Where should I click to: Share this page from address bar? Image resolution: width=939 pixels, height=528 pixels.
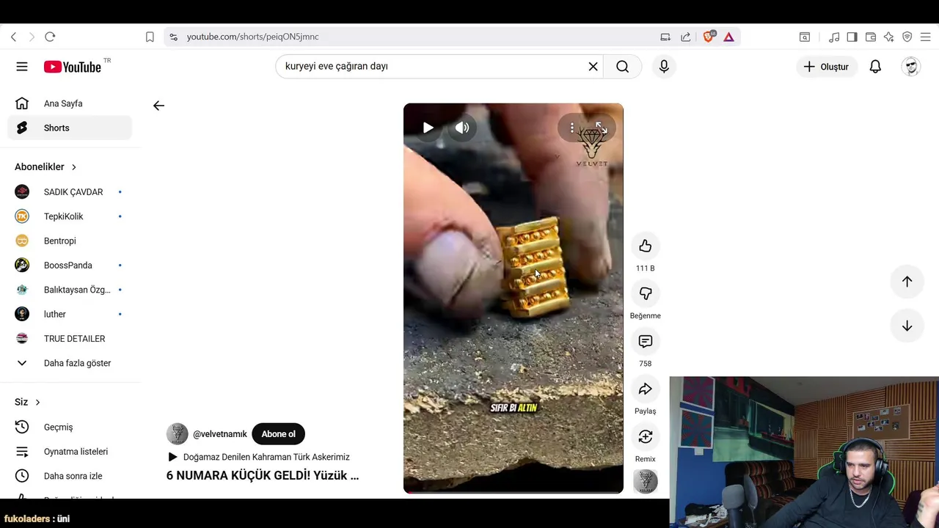tap(685, 37)
